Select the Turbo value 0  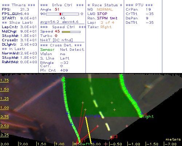pos(56,36)
